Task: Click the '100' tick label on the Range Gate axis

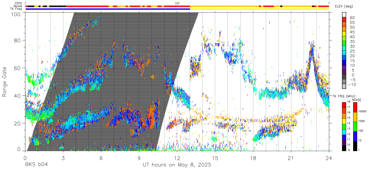Action: 16,14
